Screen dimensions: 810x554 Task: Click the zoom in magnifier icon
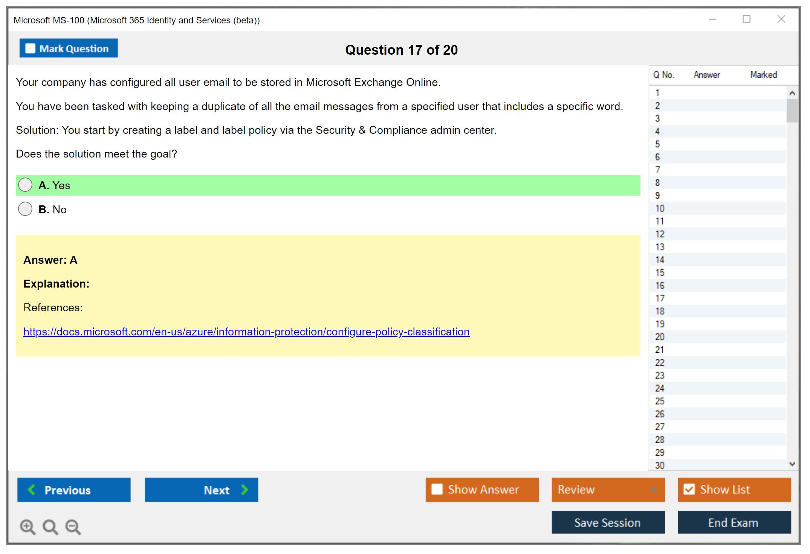28,526
